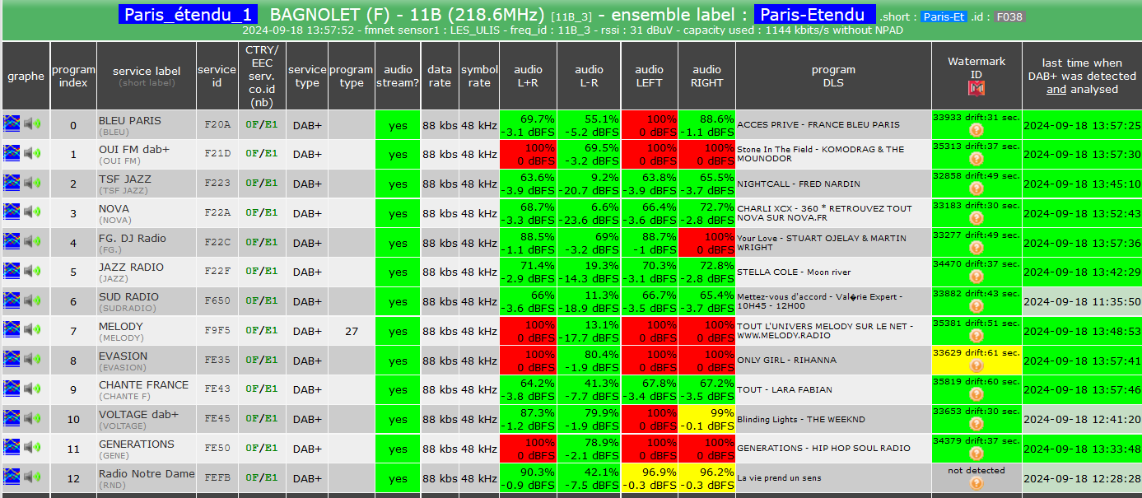Click speaker icon for Radio Notre Dame
Screen dimensions: 1142x498
[x=33, y=478]
